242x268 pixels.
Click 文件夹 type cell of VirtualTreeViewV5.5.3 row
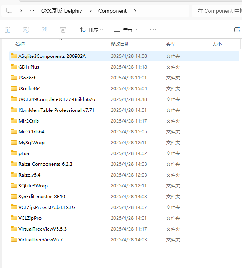173,229
